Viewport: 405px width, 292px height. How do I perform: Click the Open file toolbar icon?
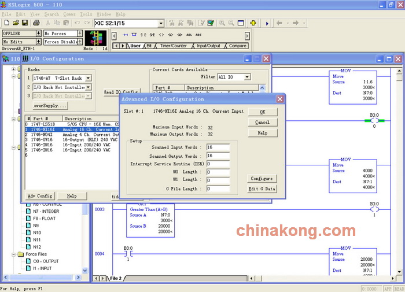[x=16, y=23]
